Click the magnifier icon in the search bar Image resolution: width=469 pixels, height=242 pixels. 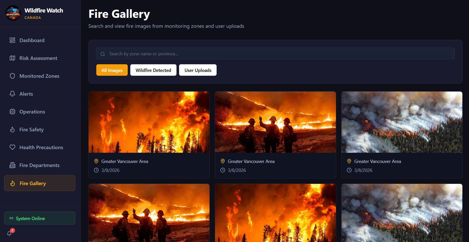click(x=103, y=54)
